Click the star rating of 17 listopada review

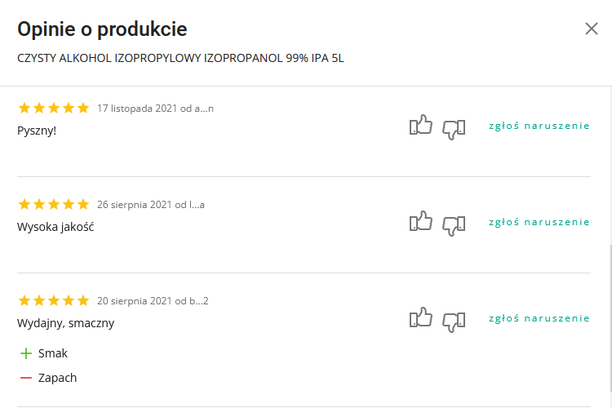[x=54, y=108]
